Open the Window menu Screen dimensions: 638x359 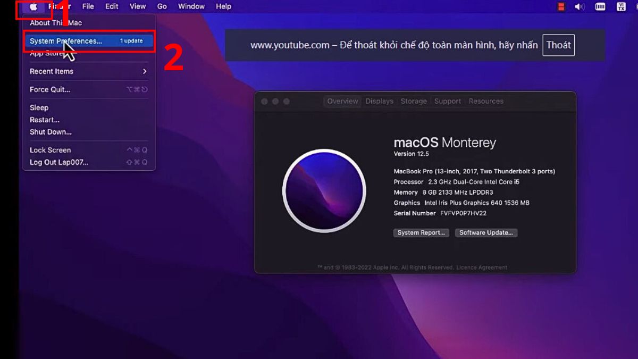[x=191, y=6]
